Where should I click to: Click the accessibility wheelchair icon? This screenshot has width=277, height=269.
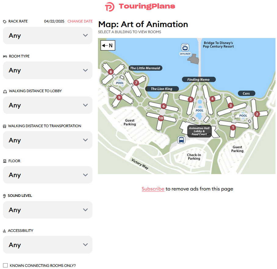coord(4,231)
